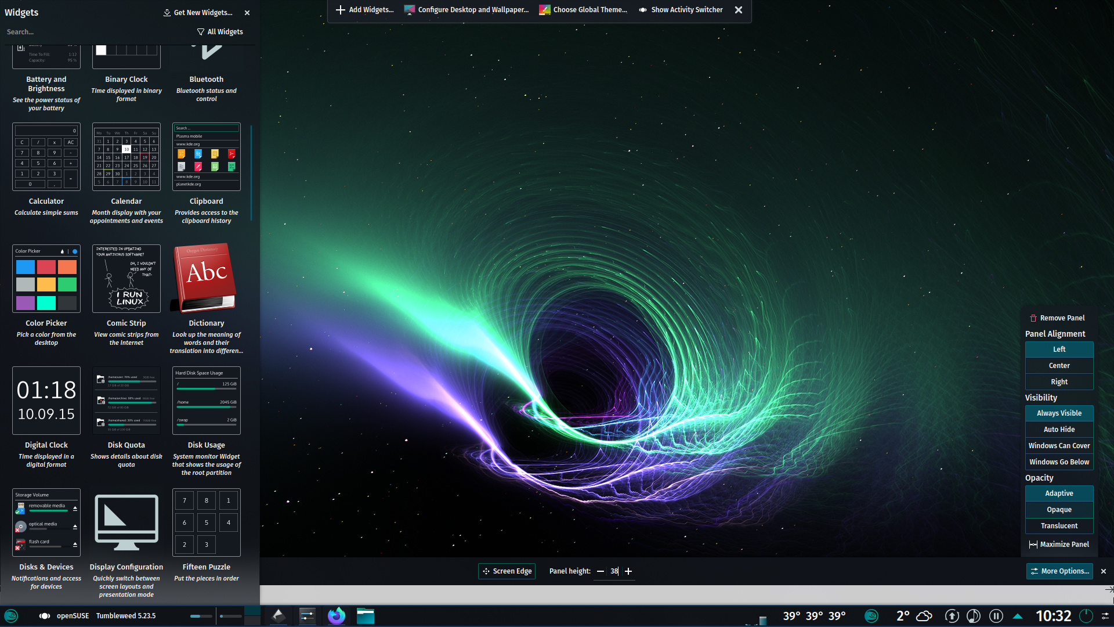
Task: Click the panel length ruler handle arrow
Action: (1109, 589)
